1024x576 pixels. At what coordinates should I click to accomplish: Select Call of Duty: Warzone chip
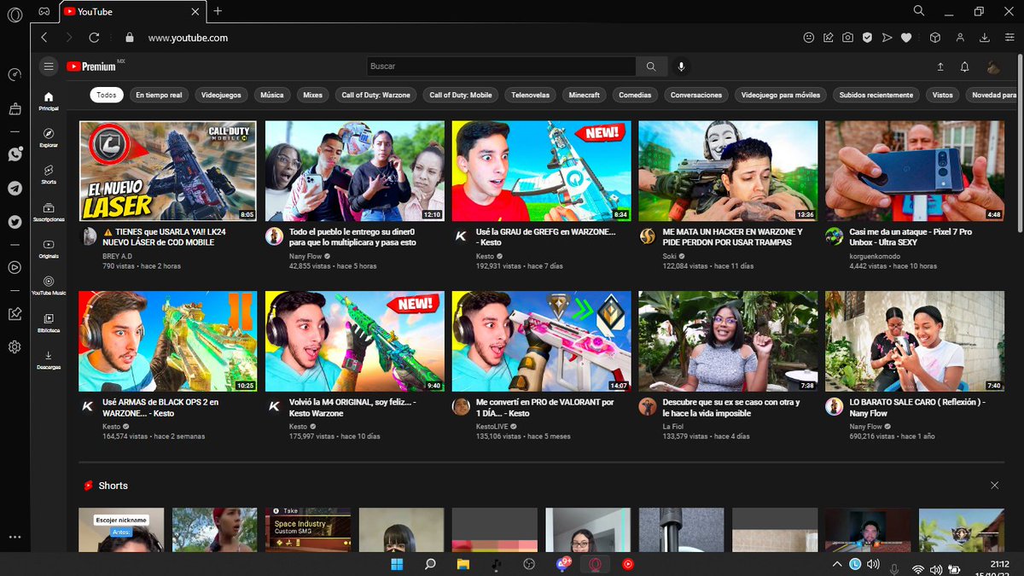click(x=375, y=96)
